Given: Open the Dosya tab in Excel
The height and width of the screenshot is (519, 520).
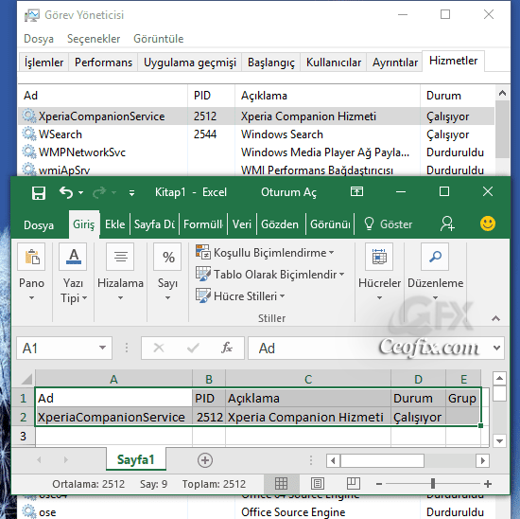Looking at the screenshot, I should [x=39, y=225].
